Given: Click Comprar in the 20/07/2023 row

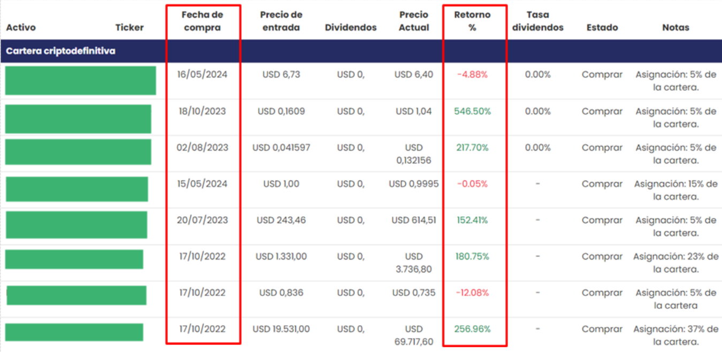Looking at the screenshot, I should 602,220.
